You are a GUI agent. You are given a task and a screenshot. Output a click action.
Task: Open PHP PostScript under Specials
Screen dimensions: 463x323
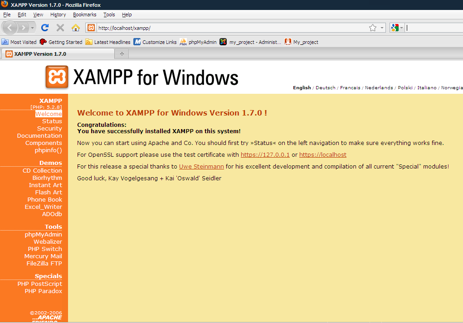(40, 284)
